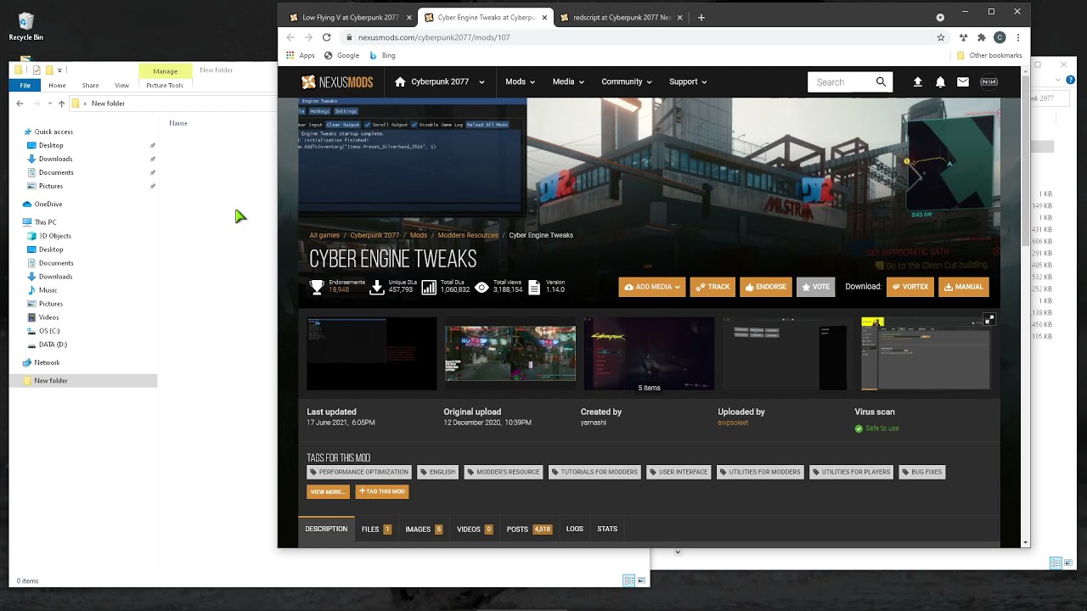Open the Media menu dropdown

tap(568, 82)
